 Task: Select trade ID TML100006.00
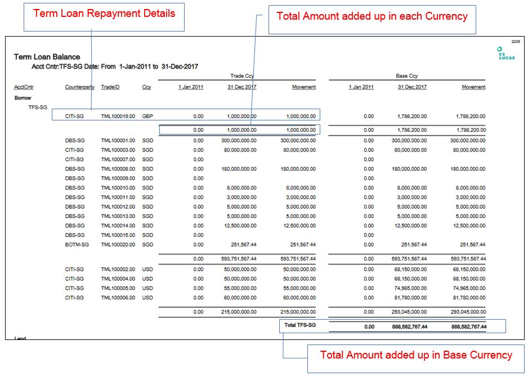click(x=118, y=298)
